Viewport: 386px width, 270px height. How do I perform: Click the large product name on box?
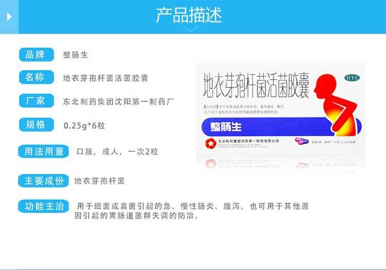[256, 85]
